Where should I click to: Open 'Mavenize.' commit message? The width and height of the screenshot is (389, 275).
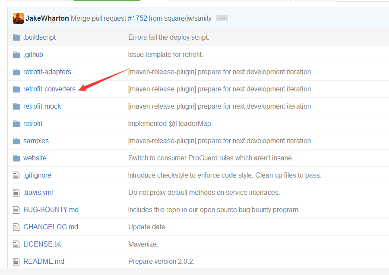[x=143, y=244]
